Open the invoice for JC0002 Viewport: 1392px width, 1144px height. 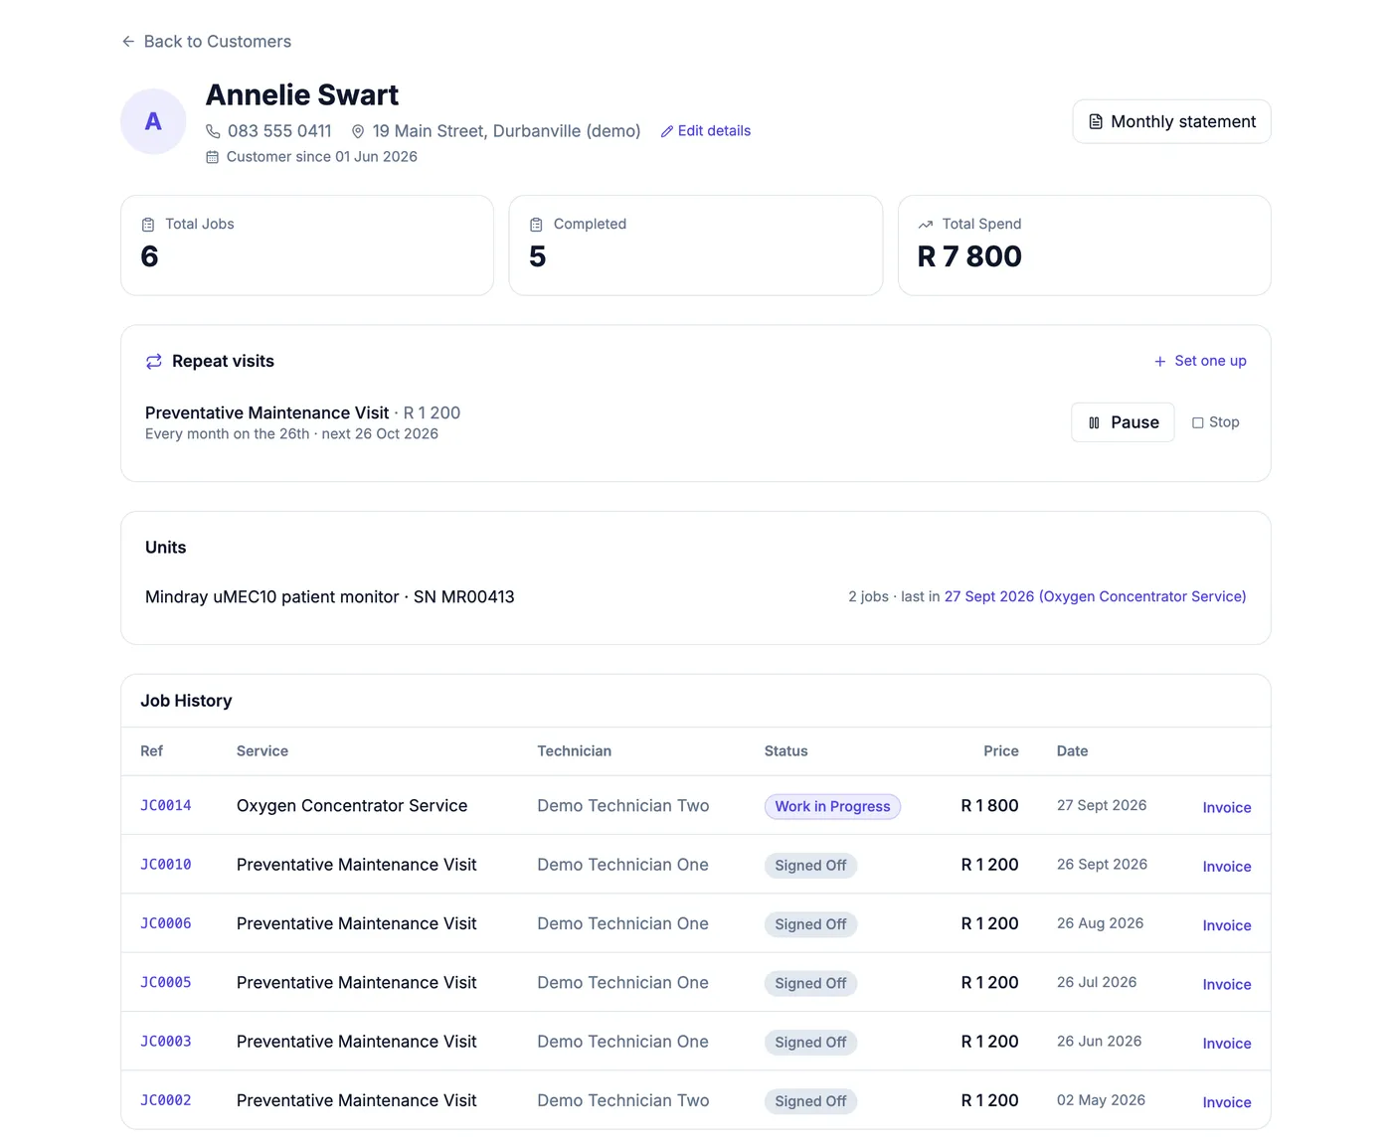1227,1102
